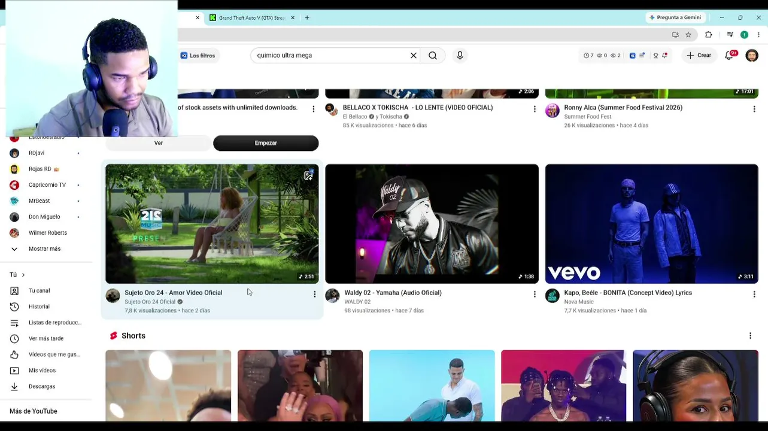Open the Short with woman wearing headphones
The image size is (768, 431).
pos(696,386)
